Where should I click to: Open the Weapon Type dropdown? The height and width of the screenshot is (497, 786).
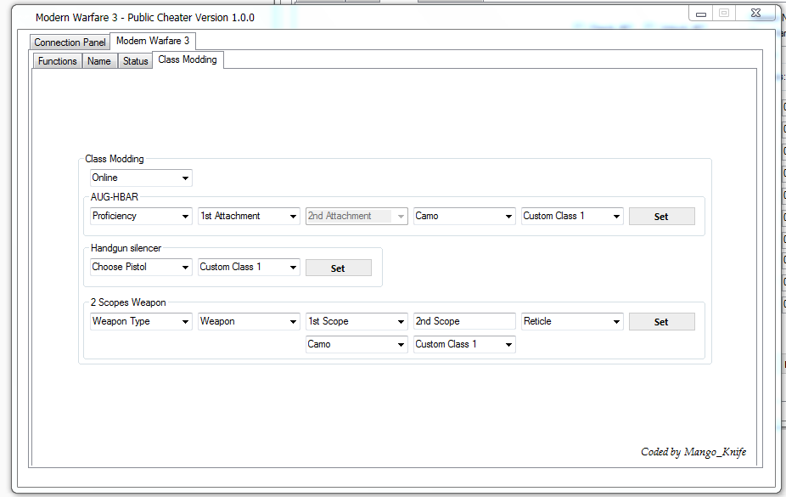pyautogui.click(x=141, y=321)
